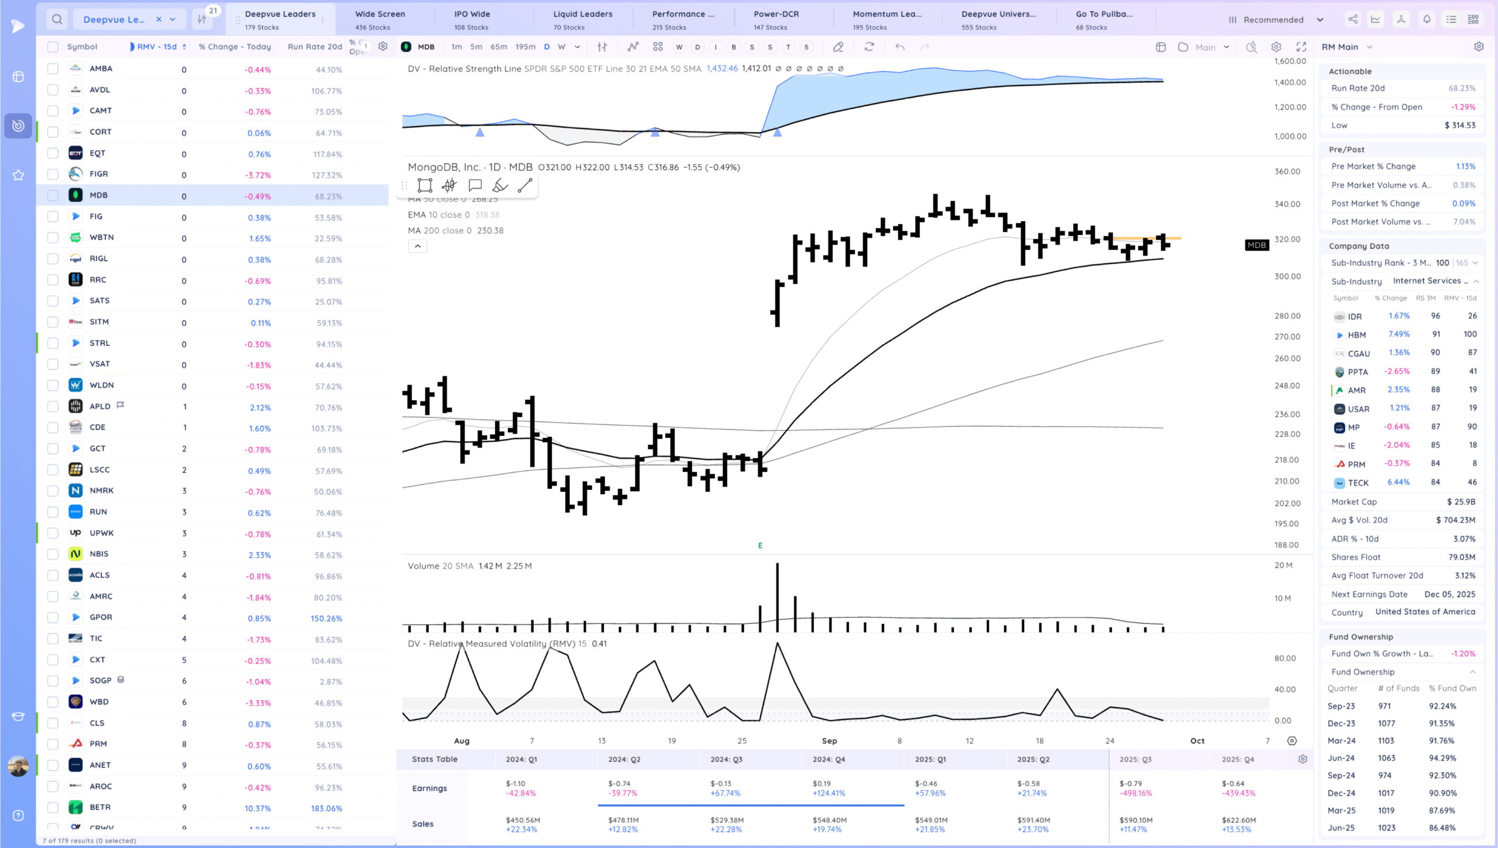Open quick search lightning magnifier icon

coord(1251,47)
